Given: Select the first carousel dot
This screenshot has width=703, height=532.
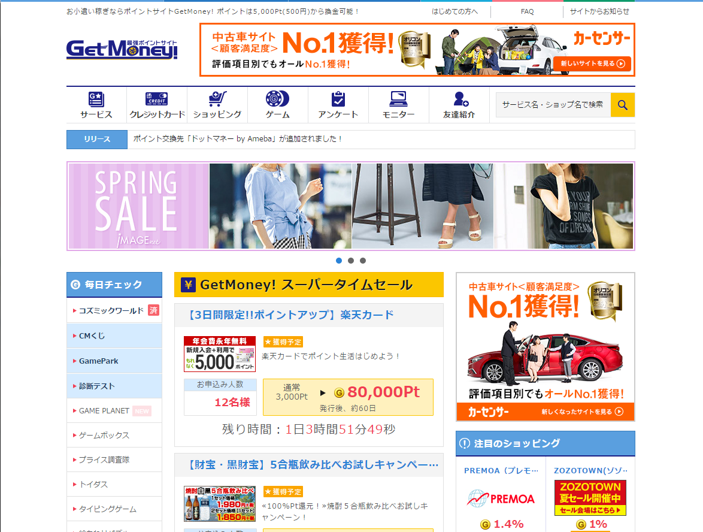Looking at the screenshot, I should 339,261.
